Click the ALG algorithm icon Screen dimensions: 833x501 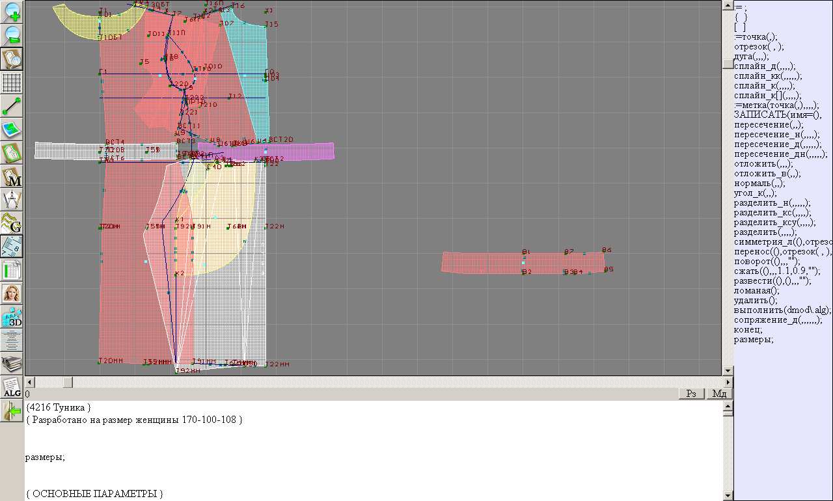[12, 388]
